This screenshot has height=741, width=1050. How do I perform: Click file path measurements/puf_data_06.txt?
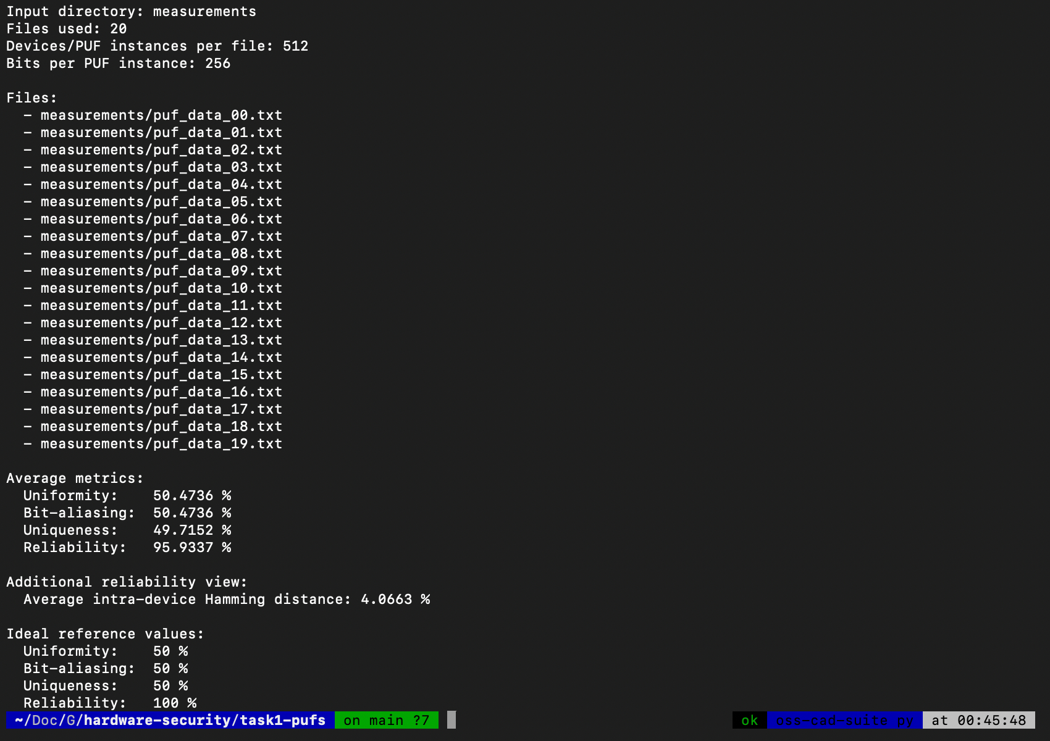(161, 219)
